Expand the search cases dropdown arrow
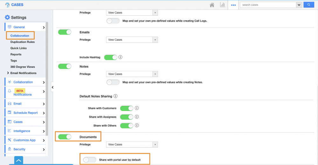Image resolution: width=318 pixels, height=165 pixels. (299, 5)
